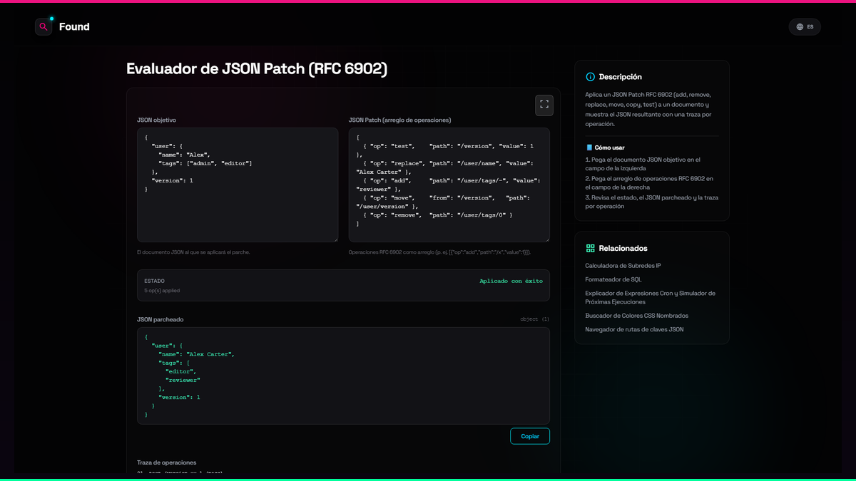
Task: Click the globe icon in language button
Action: tap(800, 27)
